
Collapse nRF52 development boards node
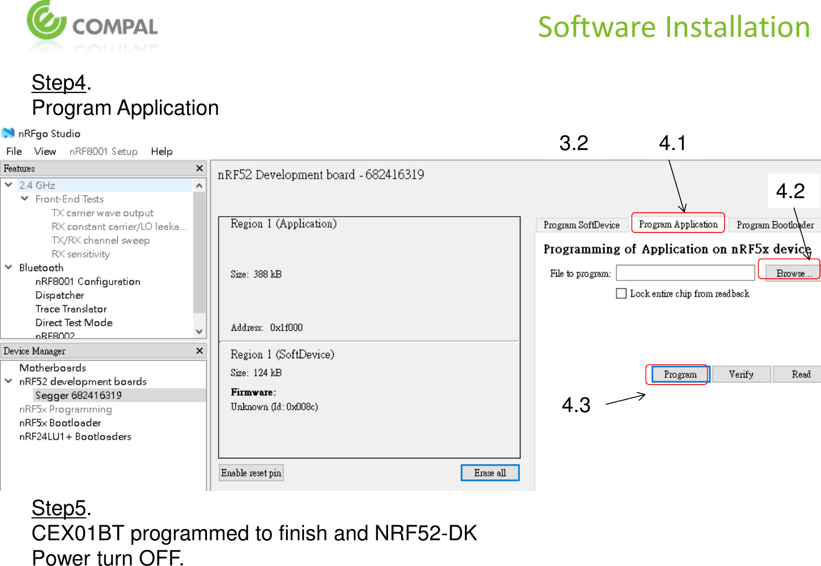[x=8, y=381]
